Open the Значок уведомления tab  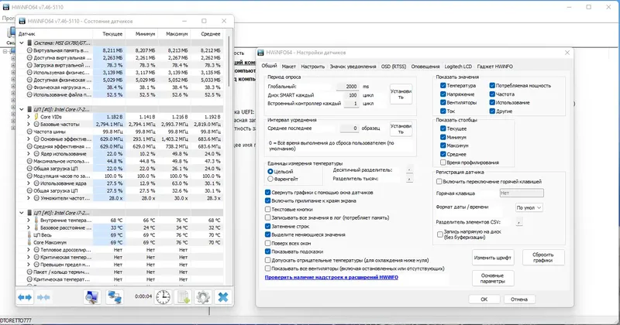click(x=353, y=67)
